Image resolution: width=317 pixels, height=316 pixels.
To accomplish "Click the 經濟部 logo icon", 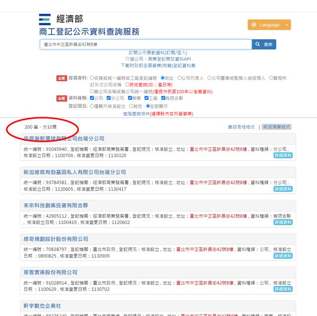I will (x=45, y=20).
